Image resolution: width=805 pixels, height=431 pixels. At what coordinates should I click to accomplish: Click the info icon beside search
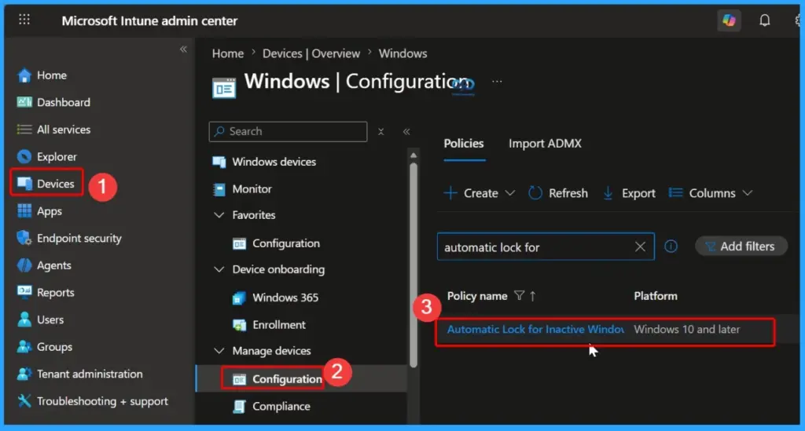[x=671, y=247]
